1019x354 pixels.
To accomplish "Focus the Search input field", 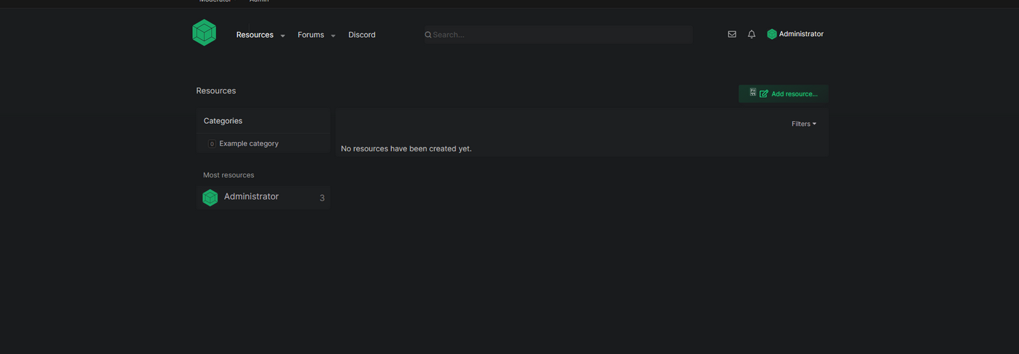I will [x=558, y=35].
